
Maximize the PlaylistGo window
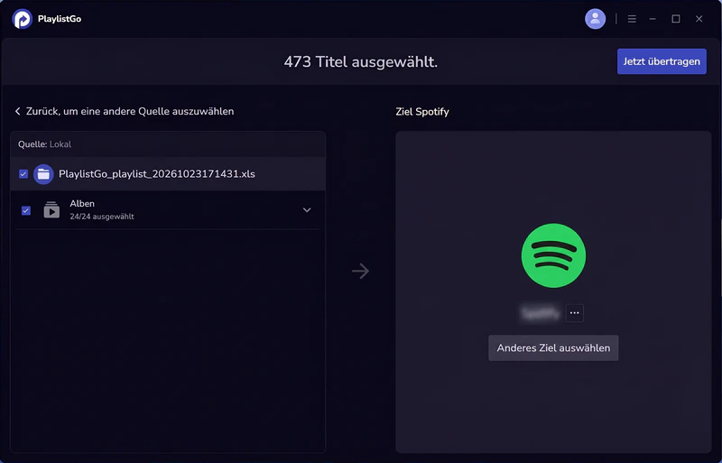(x=676, y=19)
